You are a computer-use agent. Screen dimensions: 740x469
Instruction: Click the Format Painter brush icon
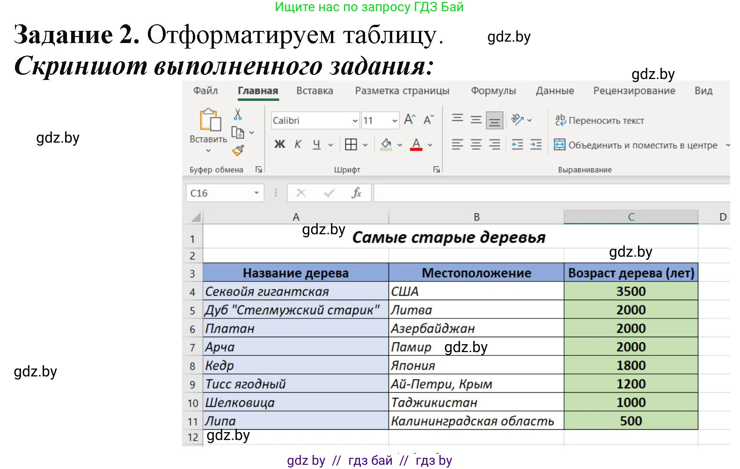238,151
